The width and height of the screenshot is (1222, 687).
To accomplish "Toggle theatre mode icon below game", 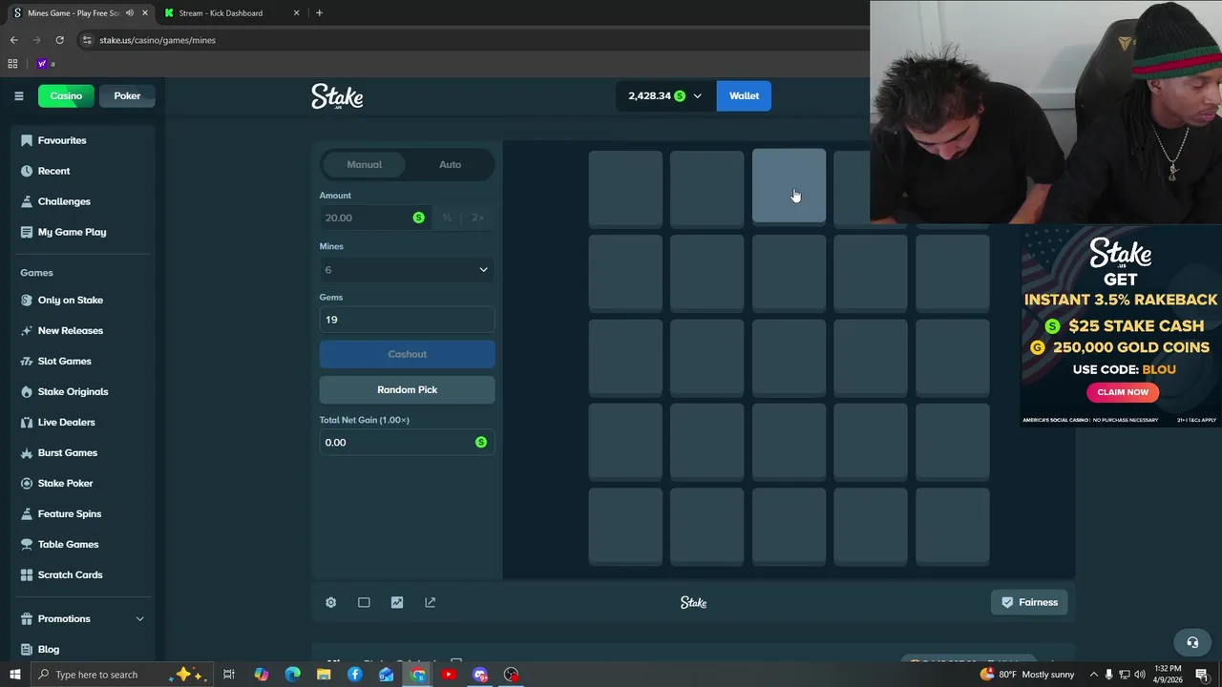I will [364, 602].
